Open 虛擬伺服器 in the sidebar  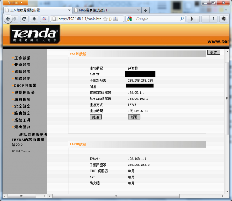[x=25, y=93]
